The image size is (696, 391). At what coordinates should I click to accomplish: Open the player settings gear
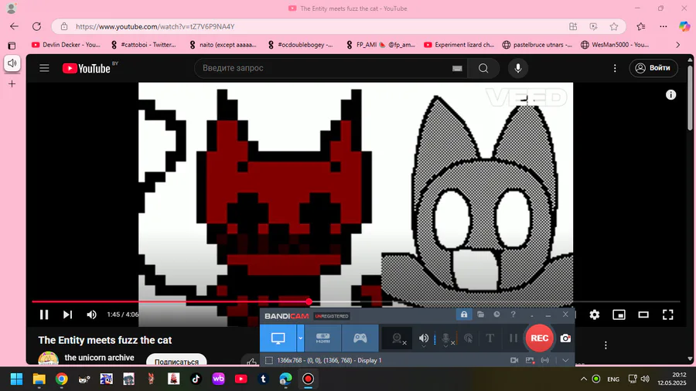(595, 314)
